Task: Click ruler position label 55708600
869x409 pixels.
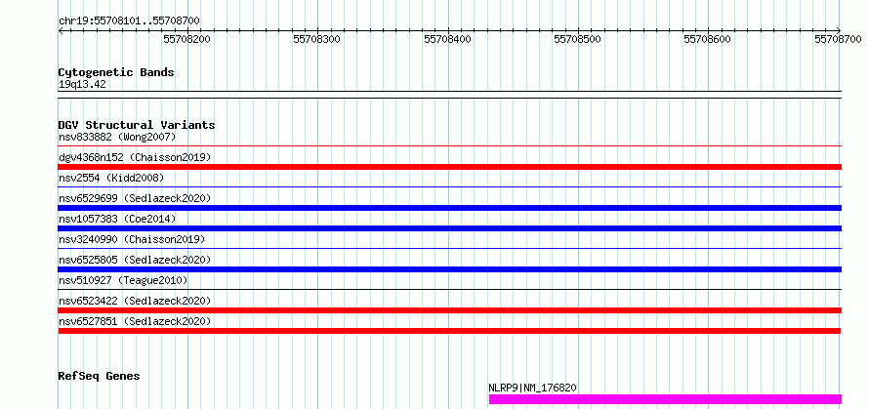Action: point(707,39)
